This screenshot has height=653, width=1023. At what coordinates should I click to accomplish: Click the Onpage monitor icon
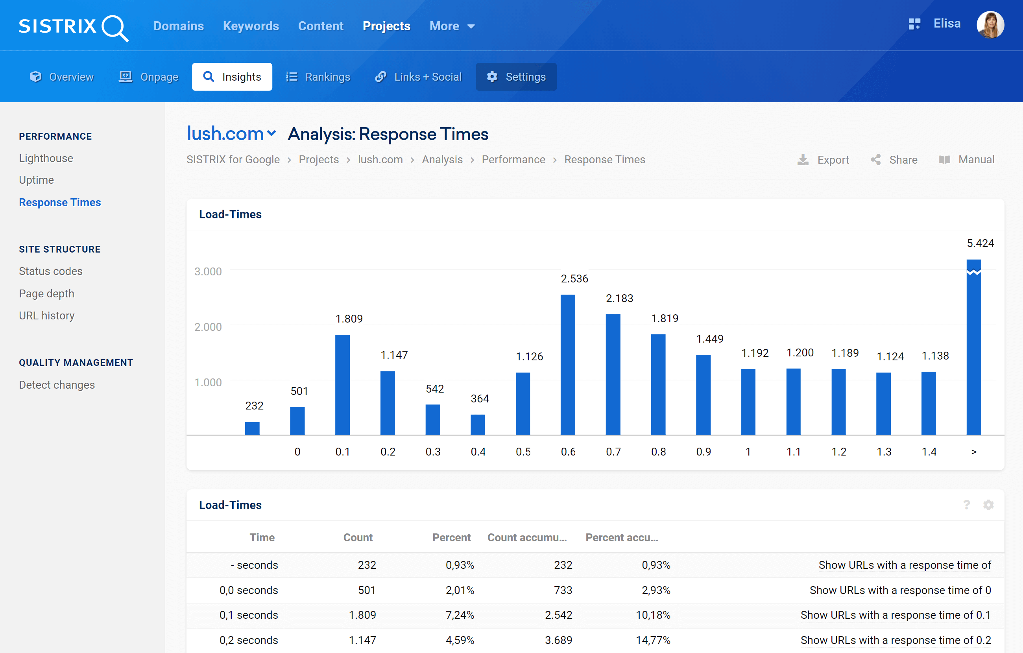pyautogui.click(x=126, y=76)
